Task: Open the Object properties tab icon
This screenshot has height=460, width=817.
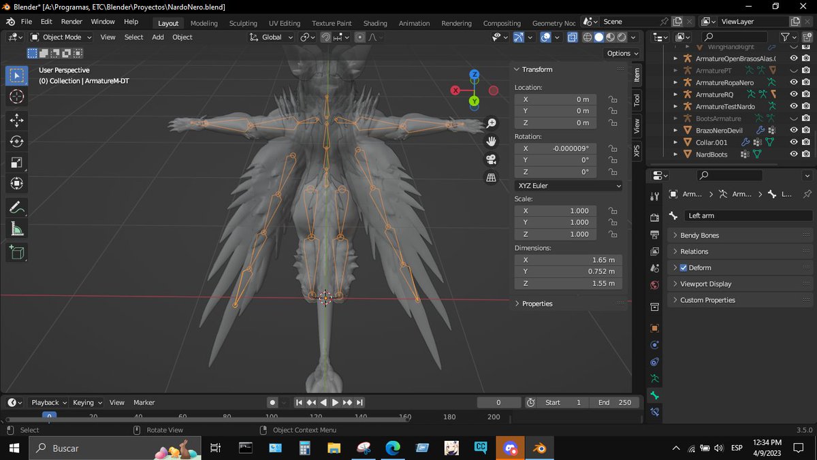Action: click(655, 328)
